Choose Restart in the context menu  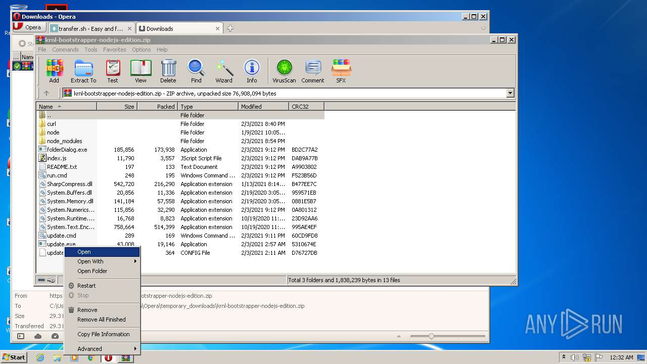point(102,286)
